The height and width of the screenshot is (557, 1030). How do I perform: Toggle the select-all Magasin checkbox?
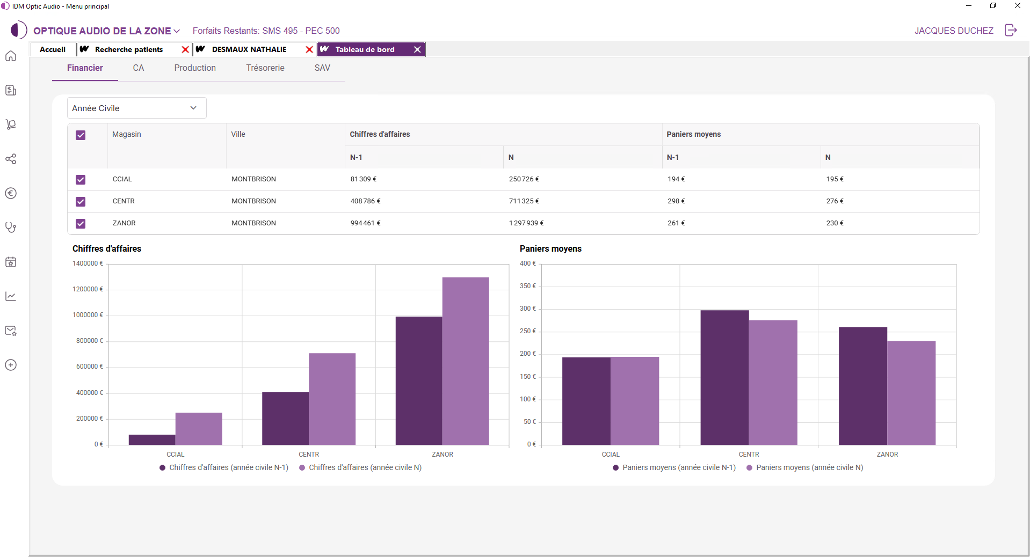pos(80,135)
